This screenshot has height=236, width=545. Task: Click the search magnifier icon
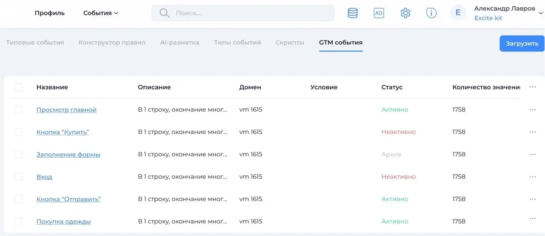(x=165, y=13)
